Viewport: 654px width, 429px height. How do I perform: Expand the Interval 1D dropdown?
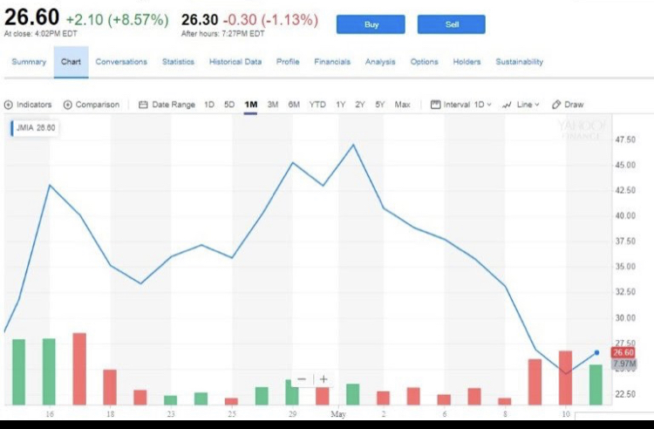(467, 105)
